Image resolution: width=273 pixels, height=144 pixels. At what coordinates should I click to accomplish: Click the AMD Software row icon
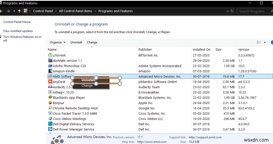(x=50, y=76)
